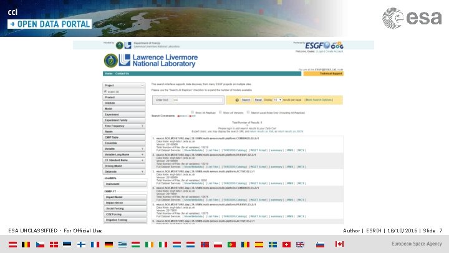The height and width of the screenshot is (253, 449).
Task: Open the Contact Us menu item
Action: 122,74
